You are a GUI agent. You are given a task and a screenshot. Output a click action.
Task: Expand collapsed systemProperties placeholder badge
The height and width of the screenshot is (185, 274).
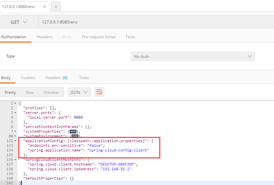(x=73, y=131)
